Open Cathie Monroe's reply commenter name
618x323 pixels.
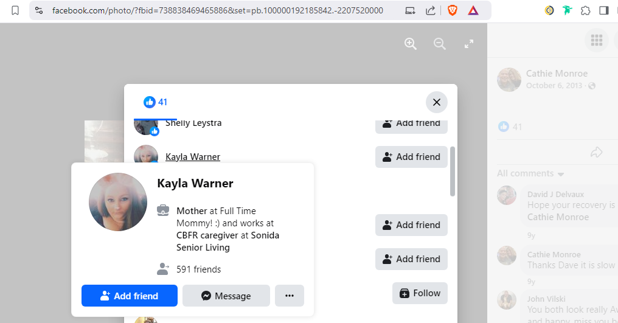click(x=554, y=255)
